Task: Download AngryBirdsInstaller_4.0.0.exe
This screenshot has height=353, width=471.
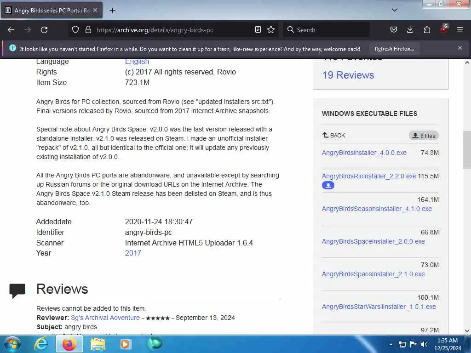Action: click(364, 153)
